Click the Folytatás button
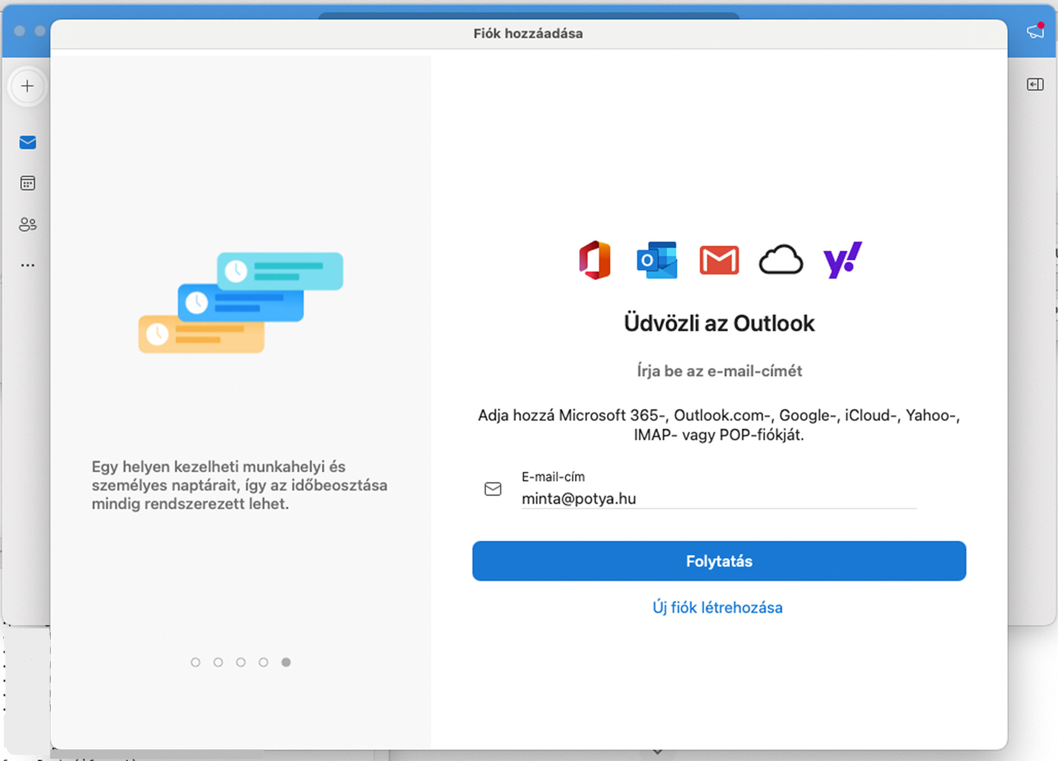1058x761 pixels. pyautogui.click(x=719, y=561)
